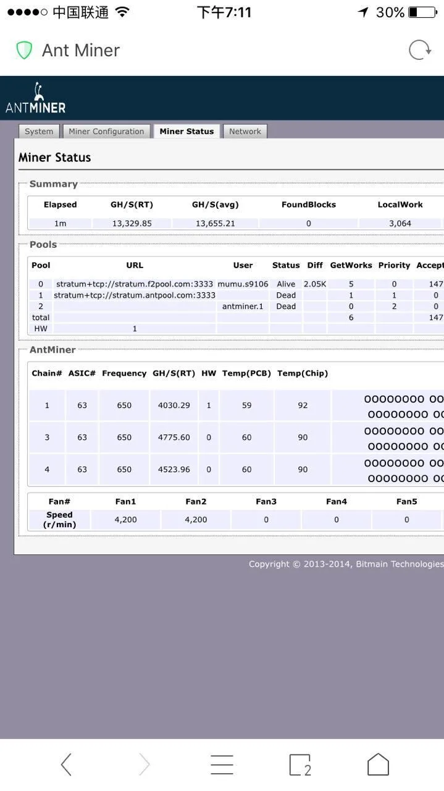The image size is (444, 791).
Task: Click GH/S(avg) value 13,655.21
Action: 215,224
